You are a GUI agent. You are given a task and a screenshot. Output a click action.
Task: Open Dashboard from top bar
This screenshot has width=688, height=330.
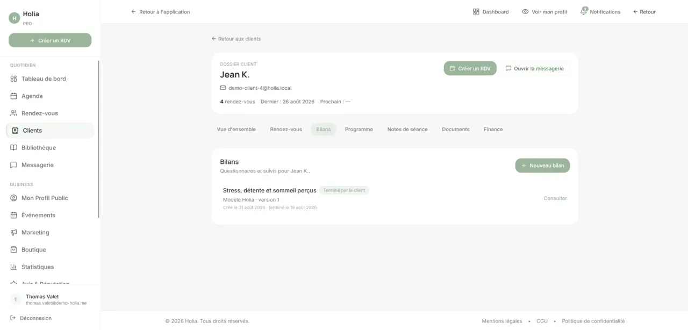coord(491,12)
